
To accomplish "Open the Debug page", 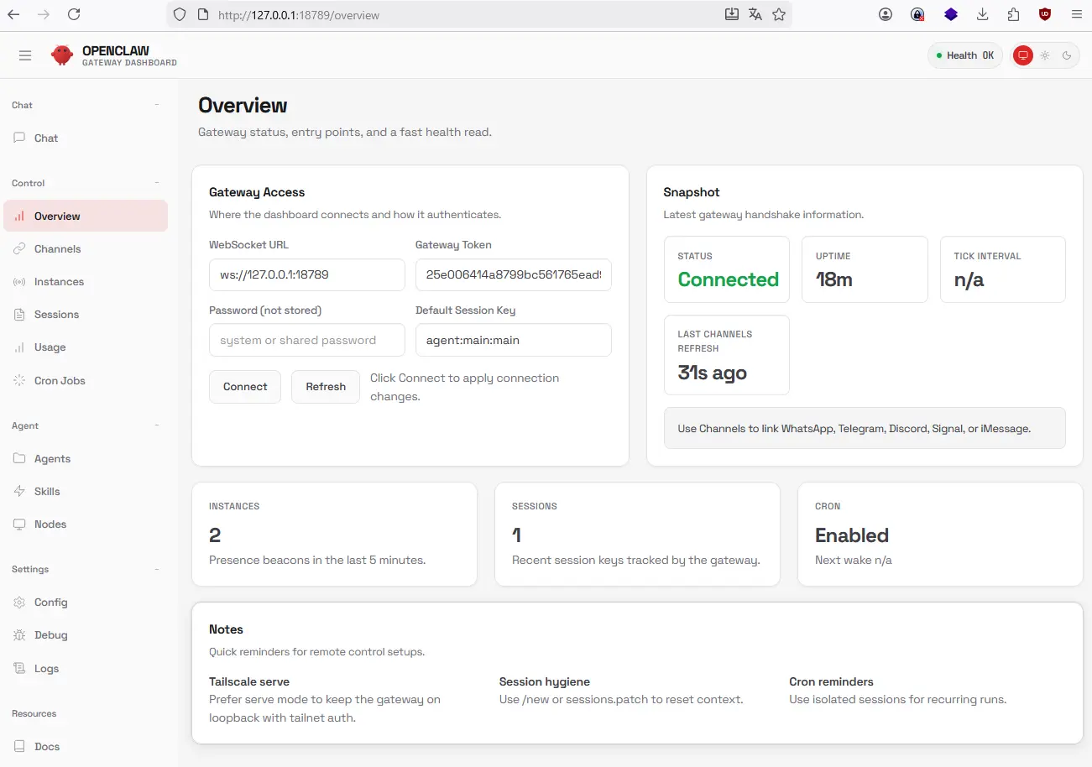I will [x=50, y=635].
